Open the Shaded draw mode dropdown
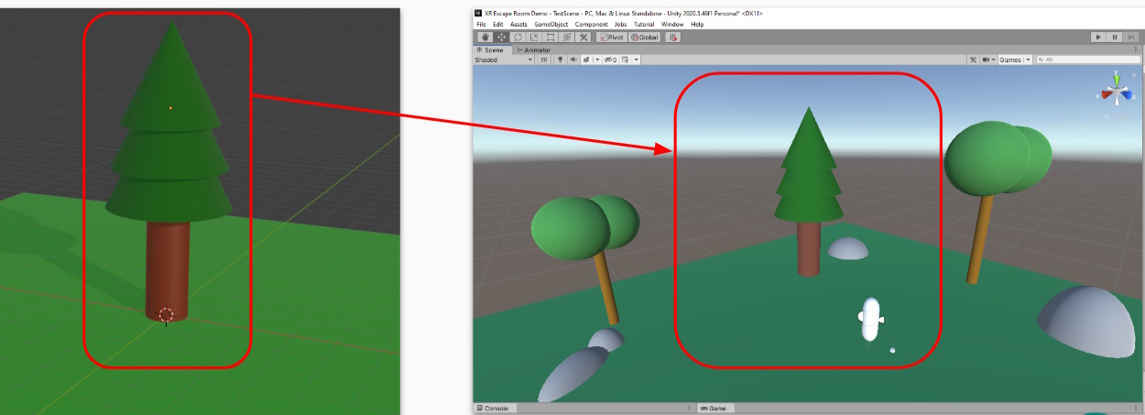 click(x=503, y=60)
